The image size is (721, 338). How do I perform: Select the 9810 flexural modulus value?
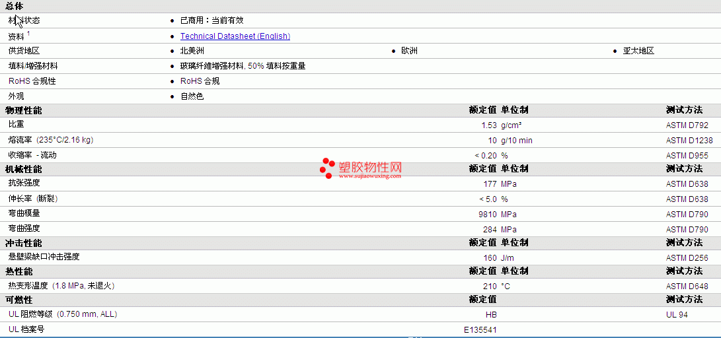[488, 215]
